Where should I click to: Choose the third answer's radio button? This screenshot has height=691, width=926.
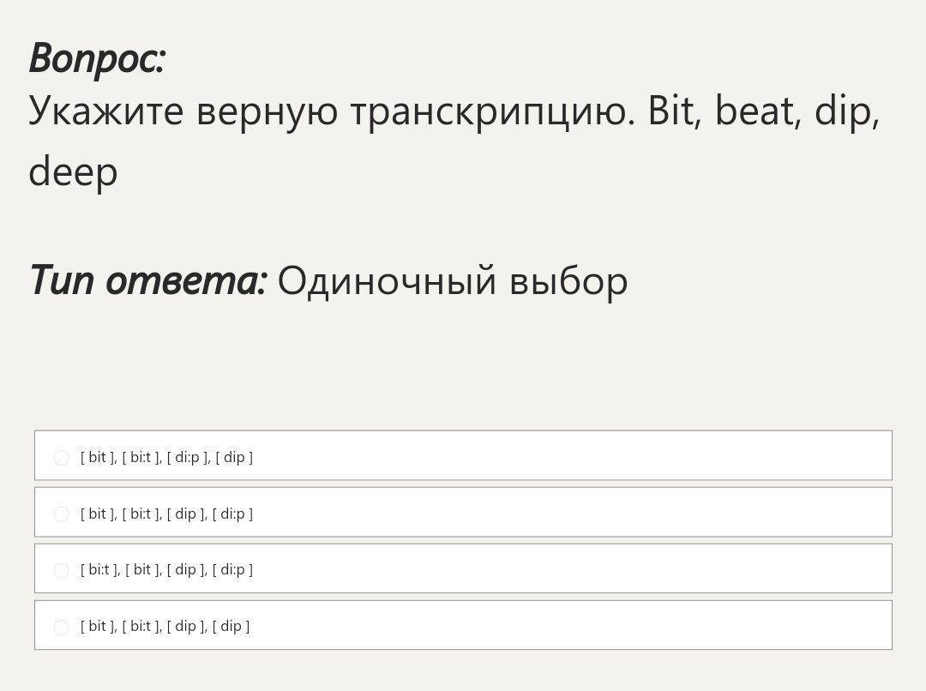click(61, 571)
